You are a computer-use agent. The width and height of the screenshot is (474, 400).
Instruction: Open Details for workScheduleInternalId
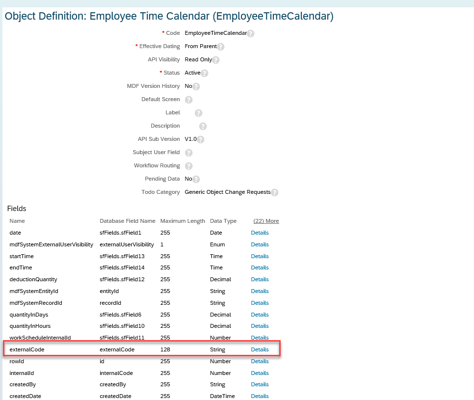(x=260, y=338)
